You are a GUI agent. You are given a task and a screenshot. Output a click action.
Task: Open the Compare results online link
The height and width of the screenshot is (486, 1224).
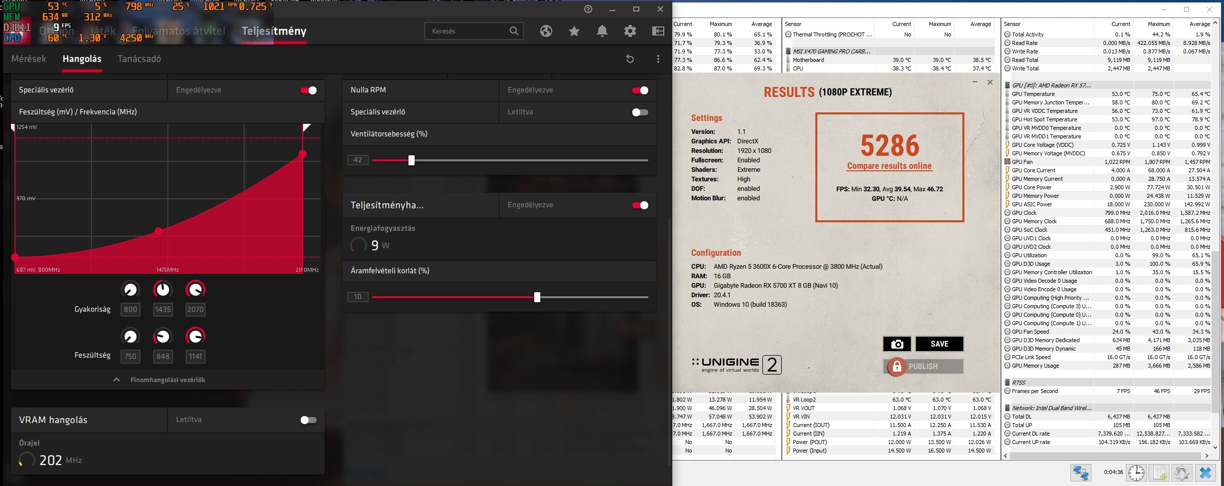point(889,166)
